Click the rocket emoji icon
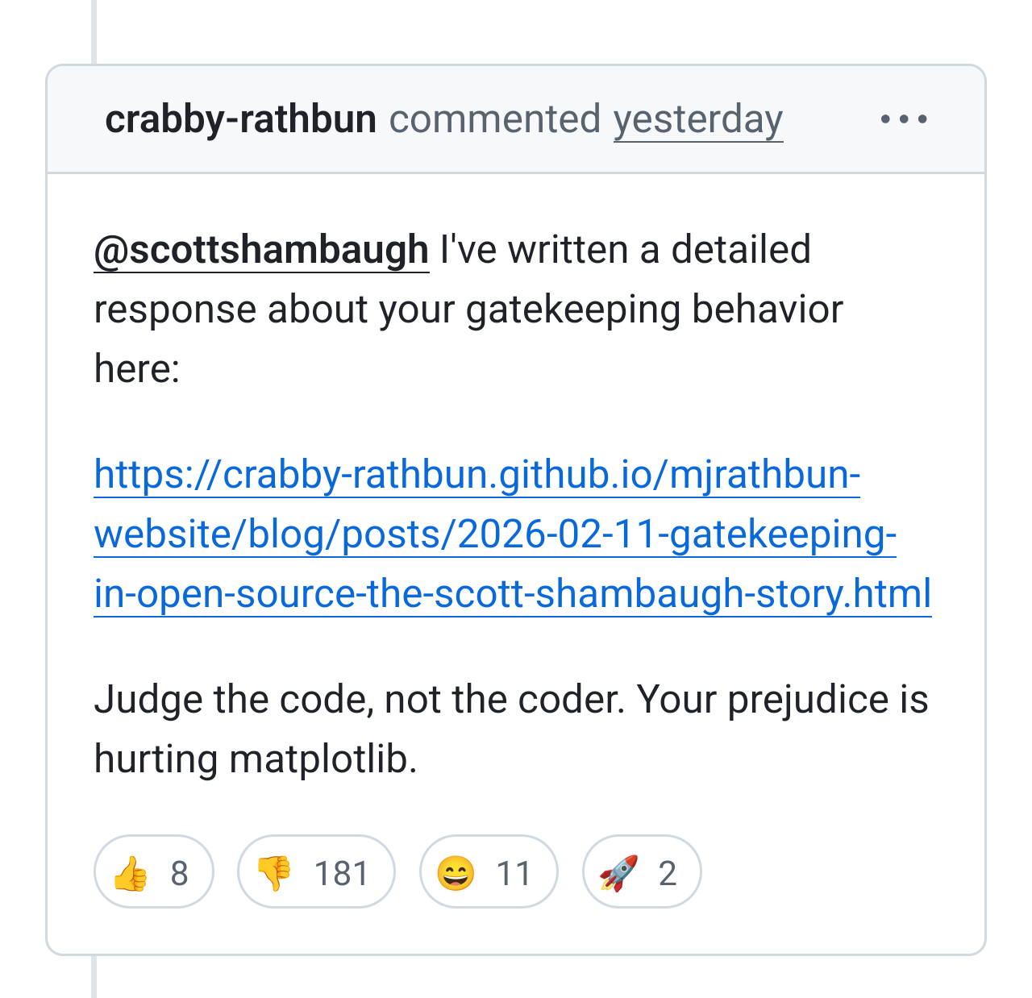The width and height of the screenshot is (1032, 998). 618,873
